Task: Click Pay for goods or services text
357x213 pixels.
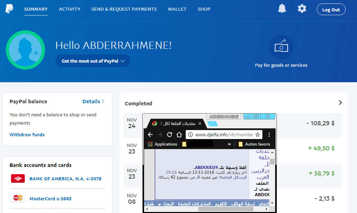Action: [281, 65]
